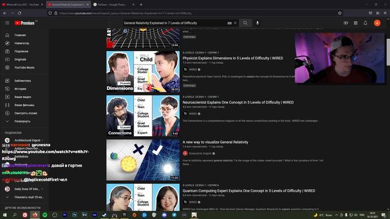The image size is (390, 219).
Task: Open WIRED channel under Neuroscientist video
Action: (193, 114)
